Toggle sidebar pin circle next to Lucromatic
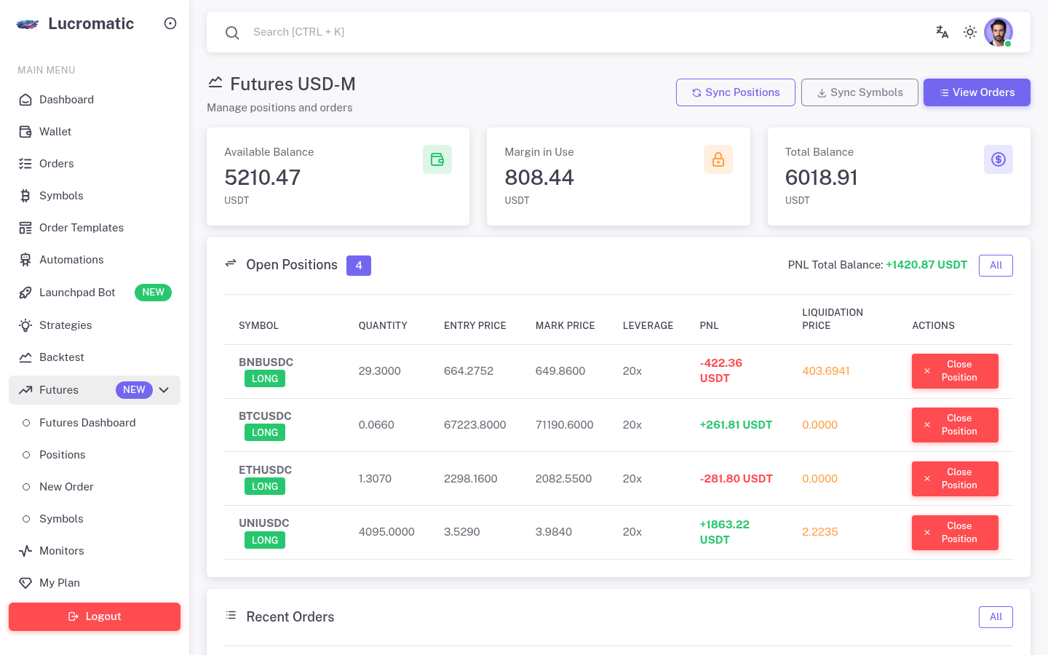Viewport: 1048px width, 655px height. click(x=170, y=23)
